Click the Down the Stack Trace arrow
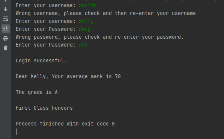Viewport: 224px width, 139px height. click(6, 9)
